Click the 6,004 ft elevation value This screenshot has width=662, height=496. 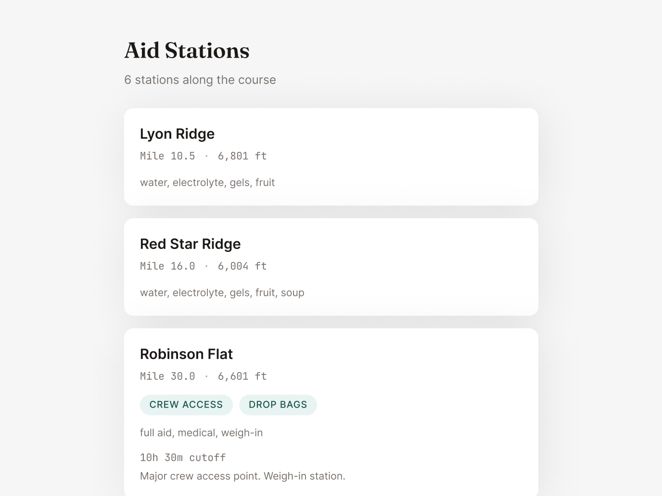(x=242, y=266)
